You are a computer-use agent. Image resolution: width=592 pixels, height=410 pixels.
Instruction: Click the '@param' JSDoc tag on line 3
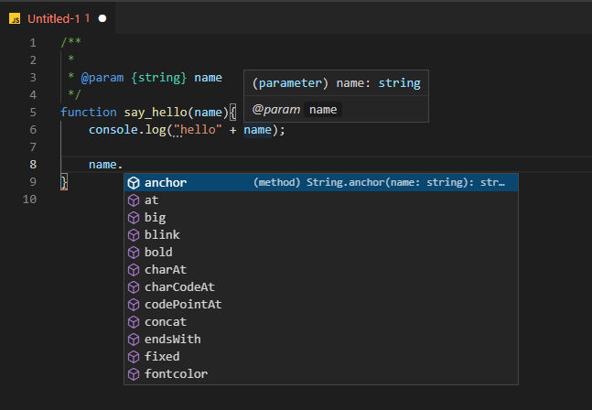point(102,78)
